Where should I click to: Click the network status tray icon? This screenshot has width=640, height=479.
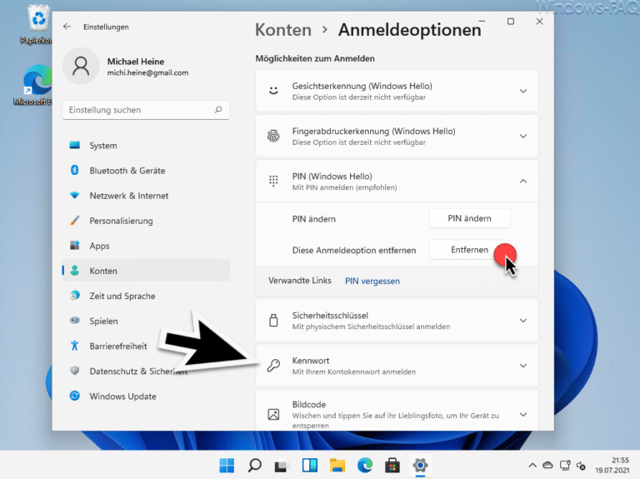(565, 465)
